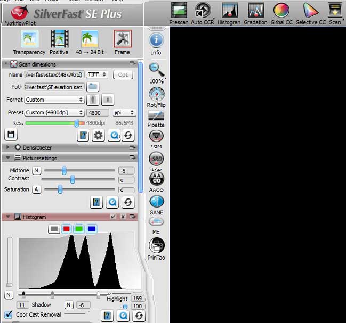
Task: Enable the AACO contrast optimizer
Action: click(x=157, y=178)
